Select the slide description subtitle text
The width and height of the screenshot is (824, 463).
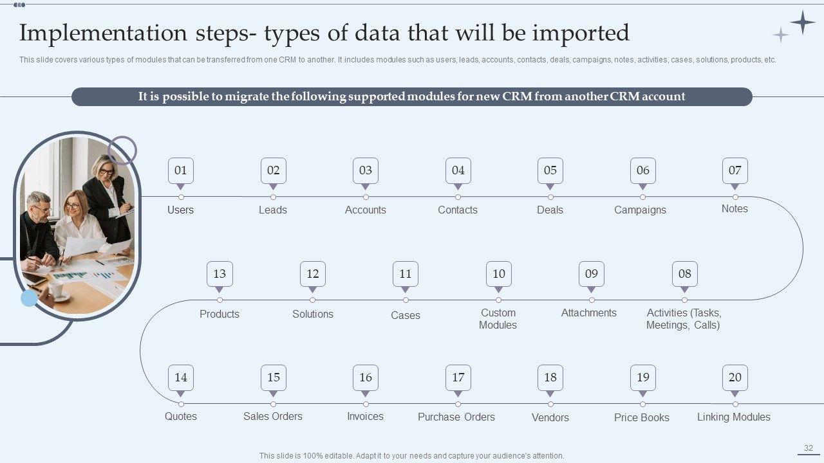397,60
